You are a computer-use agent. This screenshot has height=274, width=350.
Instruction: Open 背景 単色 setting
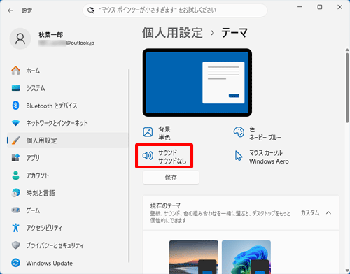pyautogui.click(x=157, y=133)
